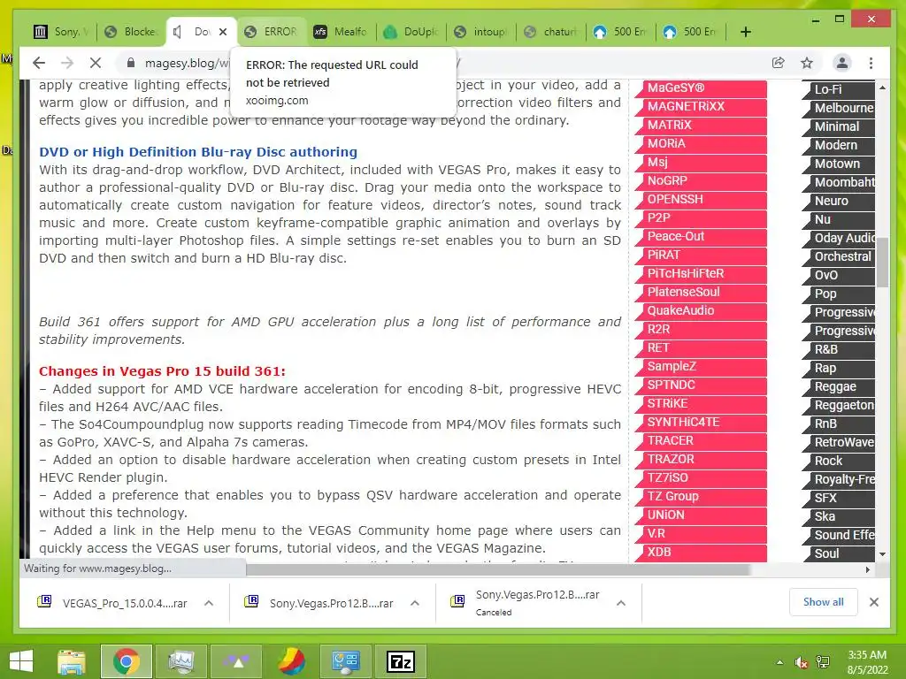The width and height of the screenshot is (906, 679).
Task: Click the network tray icon
Action: tap(823, 662)
